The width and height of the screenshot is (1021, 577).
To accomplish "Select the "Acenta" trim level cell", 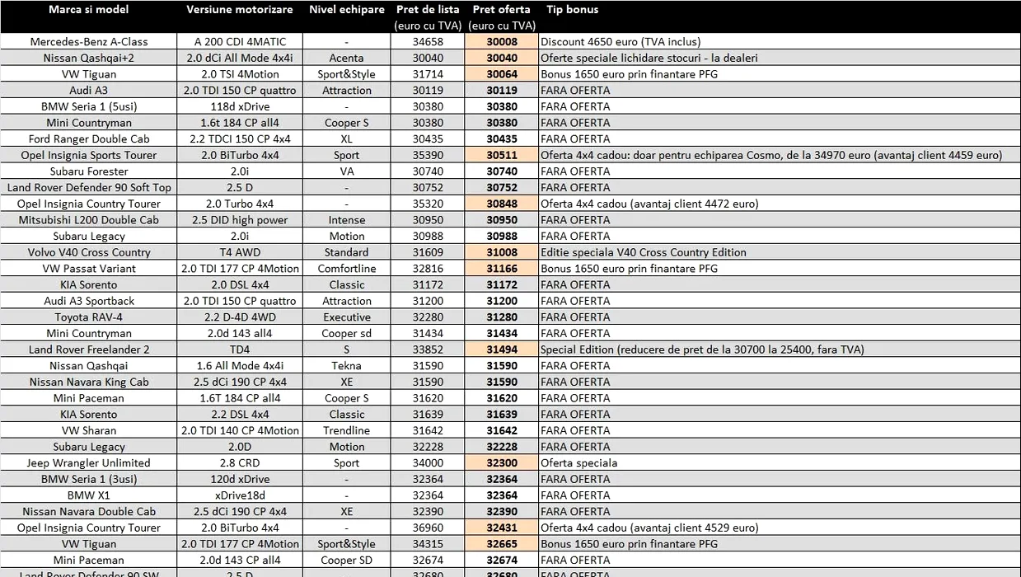I will point(347,58).
